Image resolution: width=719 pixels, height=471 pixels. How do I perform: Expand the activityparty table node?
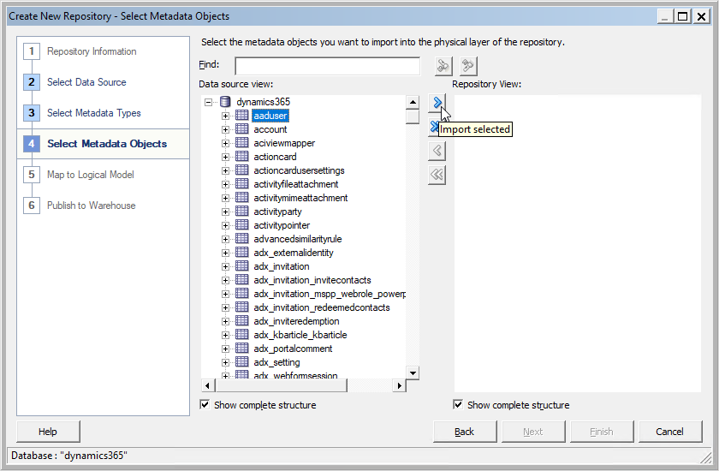(x=226, y=212)
